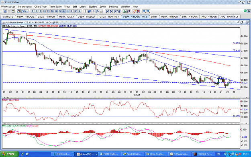Select the bar chart type icon
The width and height of the screenshot is (251, 157).
(x=23, y=11)
